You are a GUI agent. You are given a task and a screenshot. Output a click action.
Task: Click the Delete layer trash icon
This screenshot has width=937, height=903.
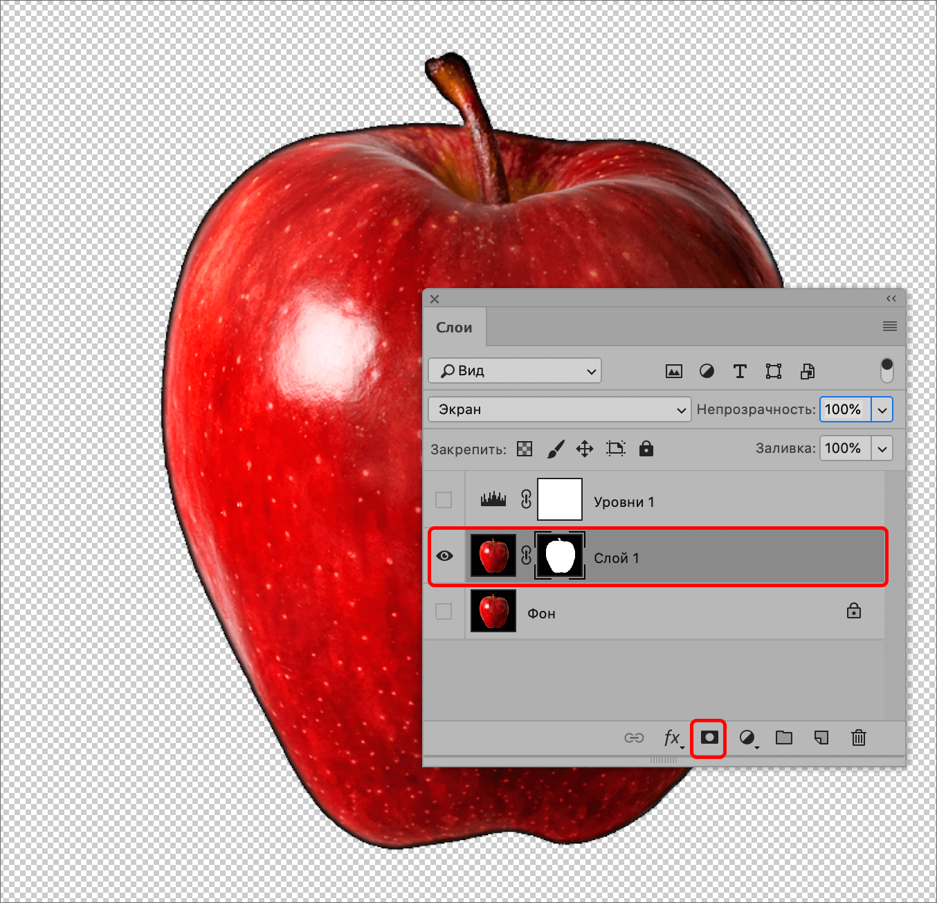(858, 738)
